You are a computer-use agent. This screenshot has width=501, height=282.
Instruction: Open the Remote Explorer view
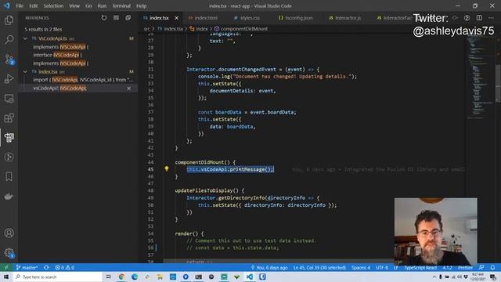[x=9, y=98]
